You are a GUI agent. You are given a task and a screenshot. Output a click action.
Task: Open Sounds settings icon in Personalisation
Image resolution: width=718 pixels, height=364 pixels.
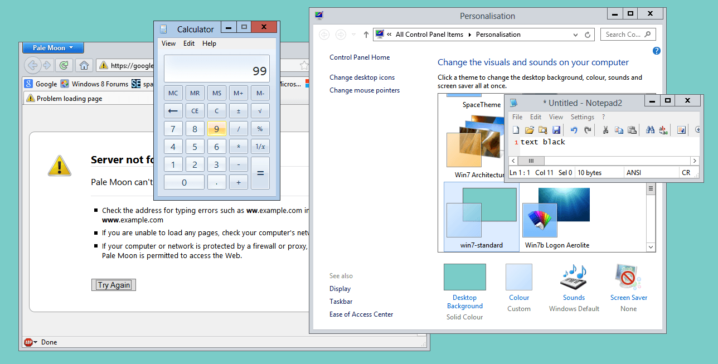pos(574,278)
